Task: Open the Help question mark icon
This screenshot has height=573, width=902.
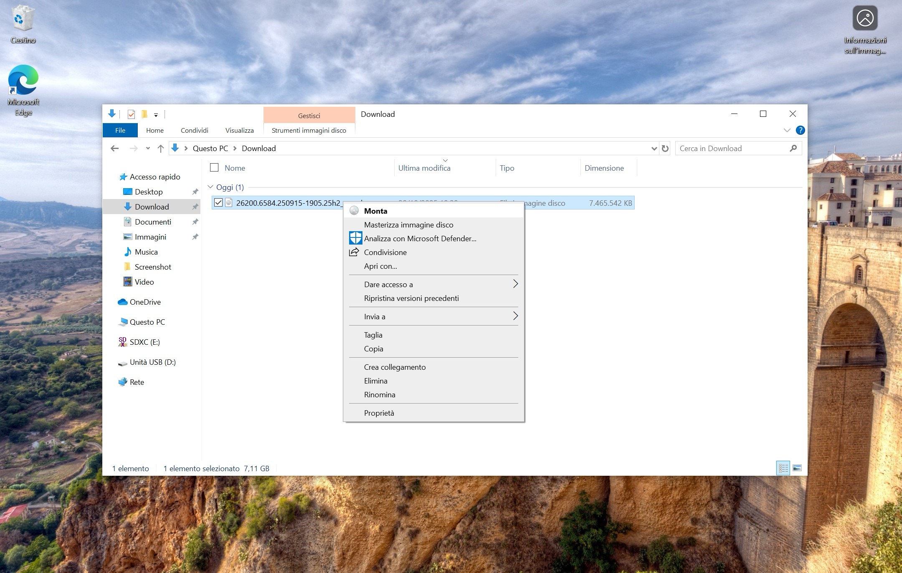Action: pyautogui.click(x=800, y=130)
